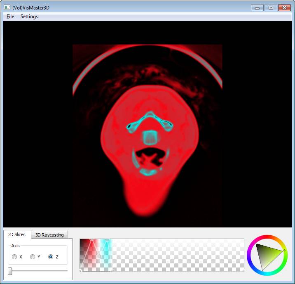Switch to the 2D Slices tab
This screenshot has width=295, height=284.
pos(17,234)
